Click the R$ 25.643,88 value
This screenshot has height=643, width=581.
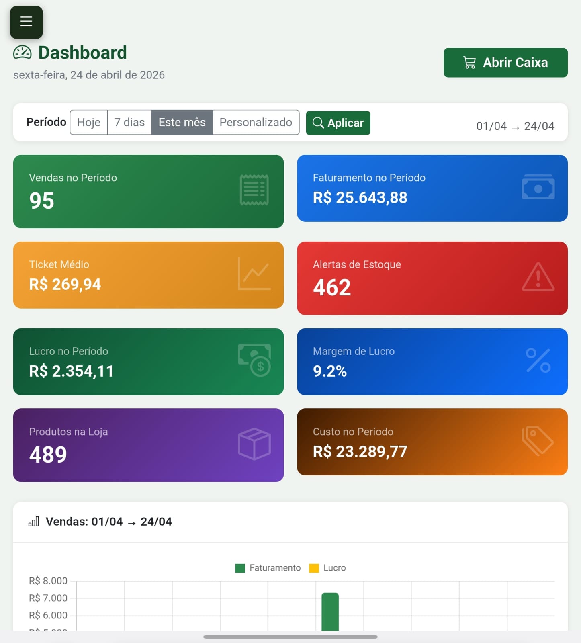tap(360, 198)
